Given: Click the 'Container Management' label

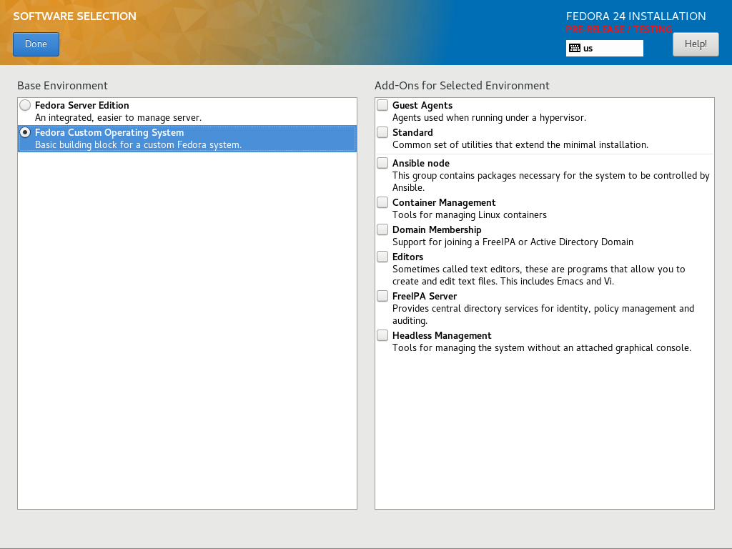Looking at the screenshot, I should [444, 202].
